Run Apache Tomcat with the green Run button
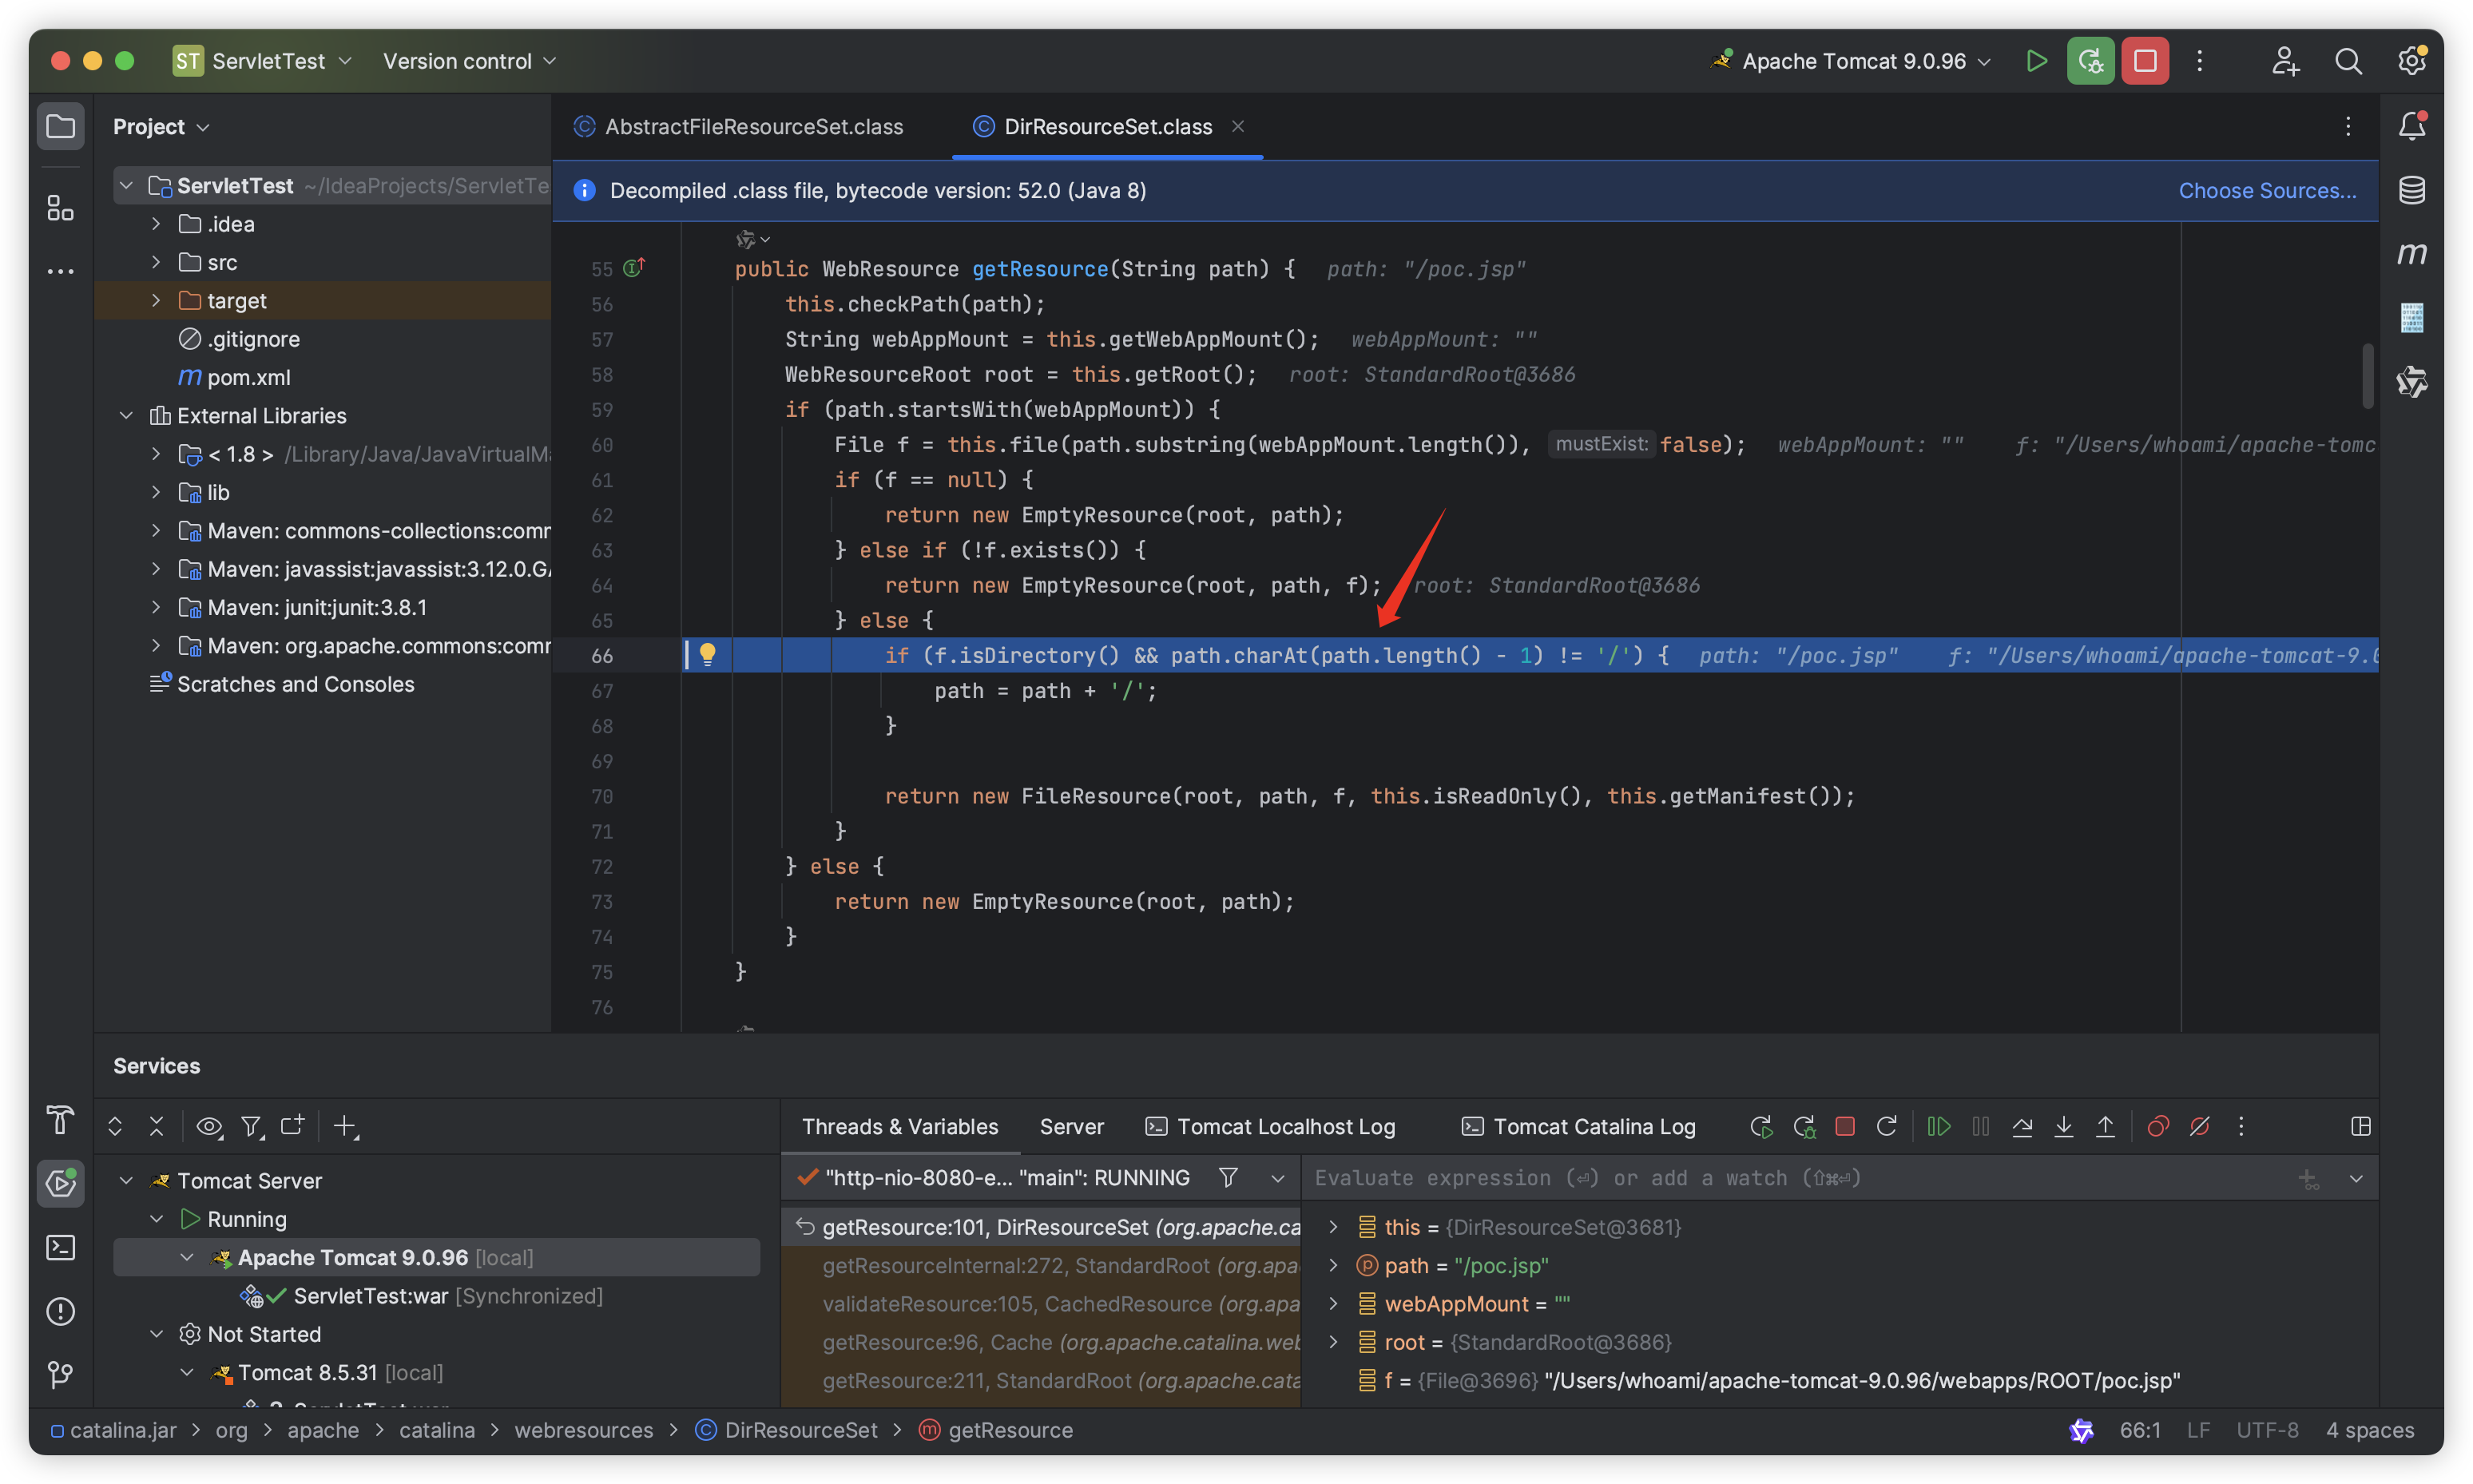The height and width of the screenshot is (1484, 2473). (x=2035, y=61)
